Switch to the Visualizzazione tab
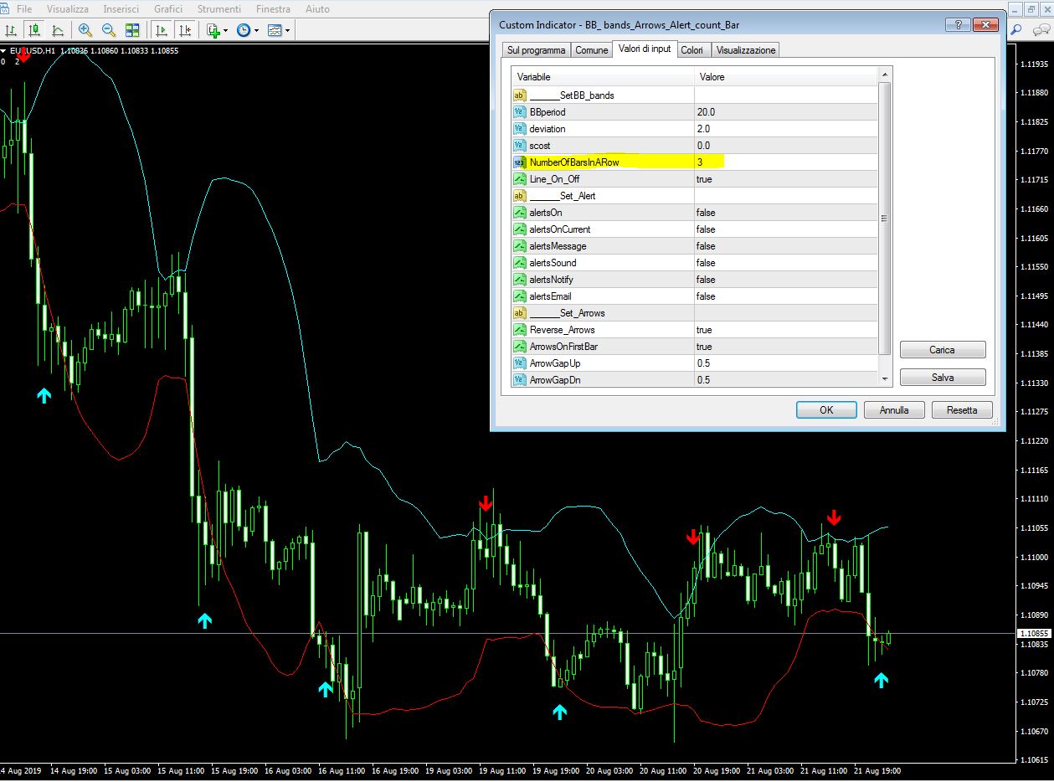Screen dimensions: 1054x782 pos(746,50)
